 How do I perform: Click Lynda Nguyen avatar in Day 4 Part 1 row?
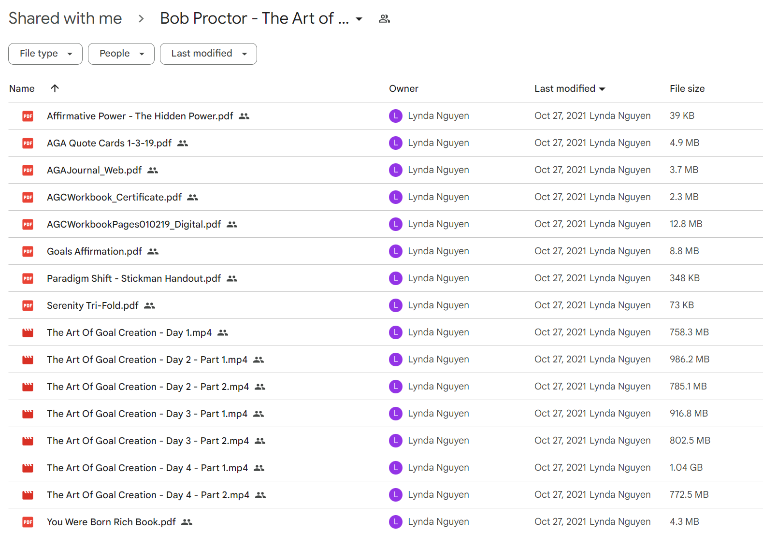[396, 468]
